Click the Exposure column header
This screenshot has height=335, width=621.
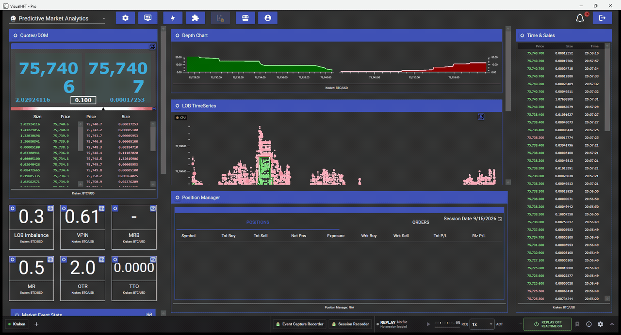point(336,236)
